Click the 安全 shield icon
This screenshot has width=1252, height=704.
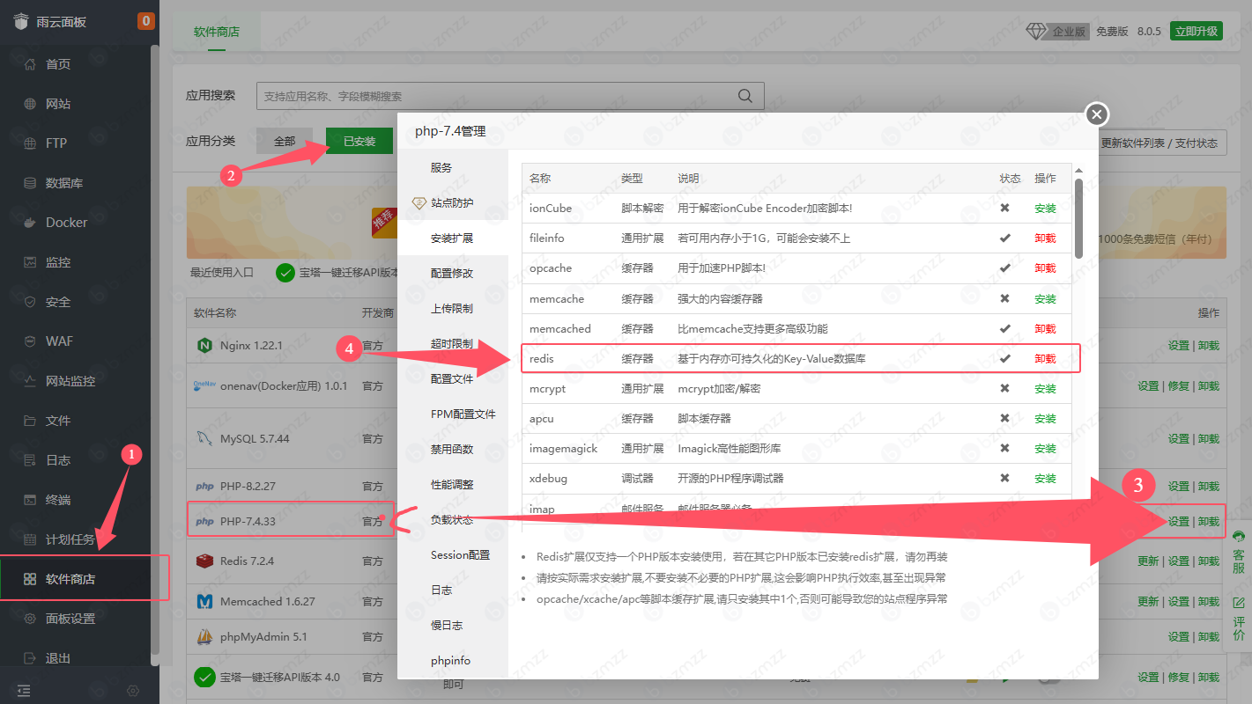[30, 302]
